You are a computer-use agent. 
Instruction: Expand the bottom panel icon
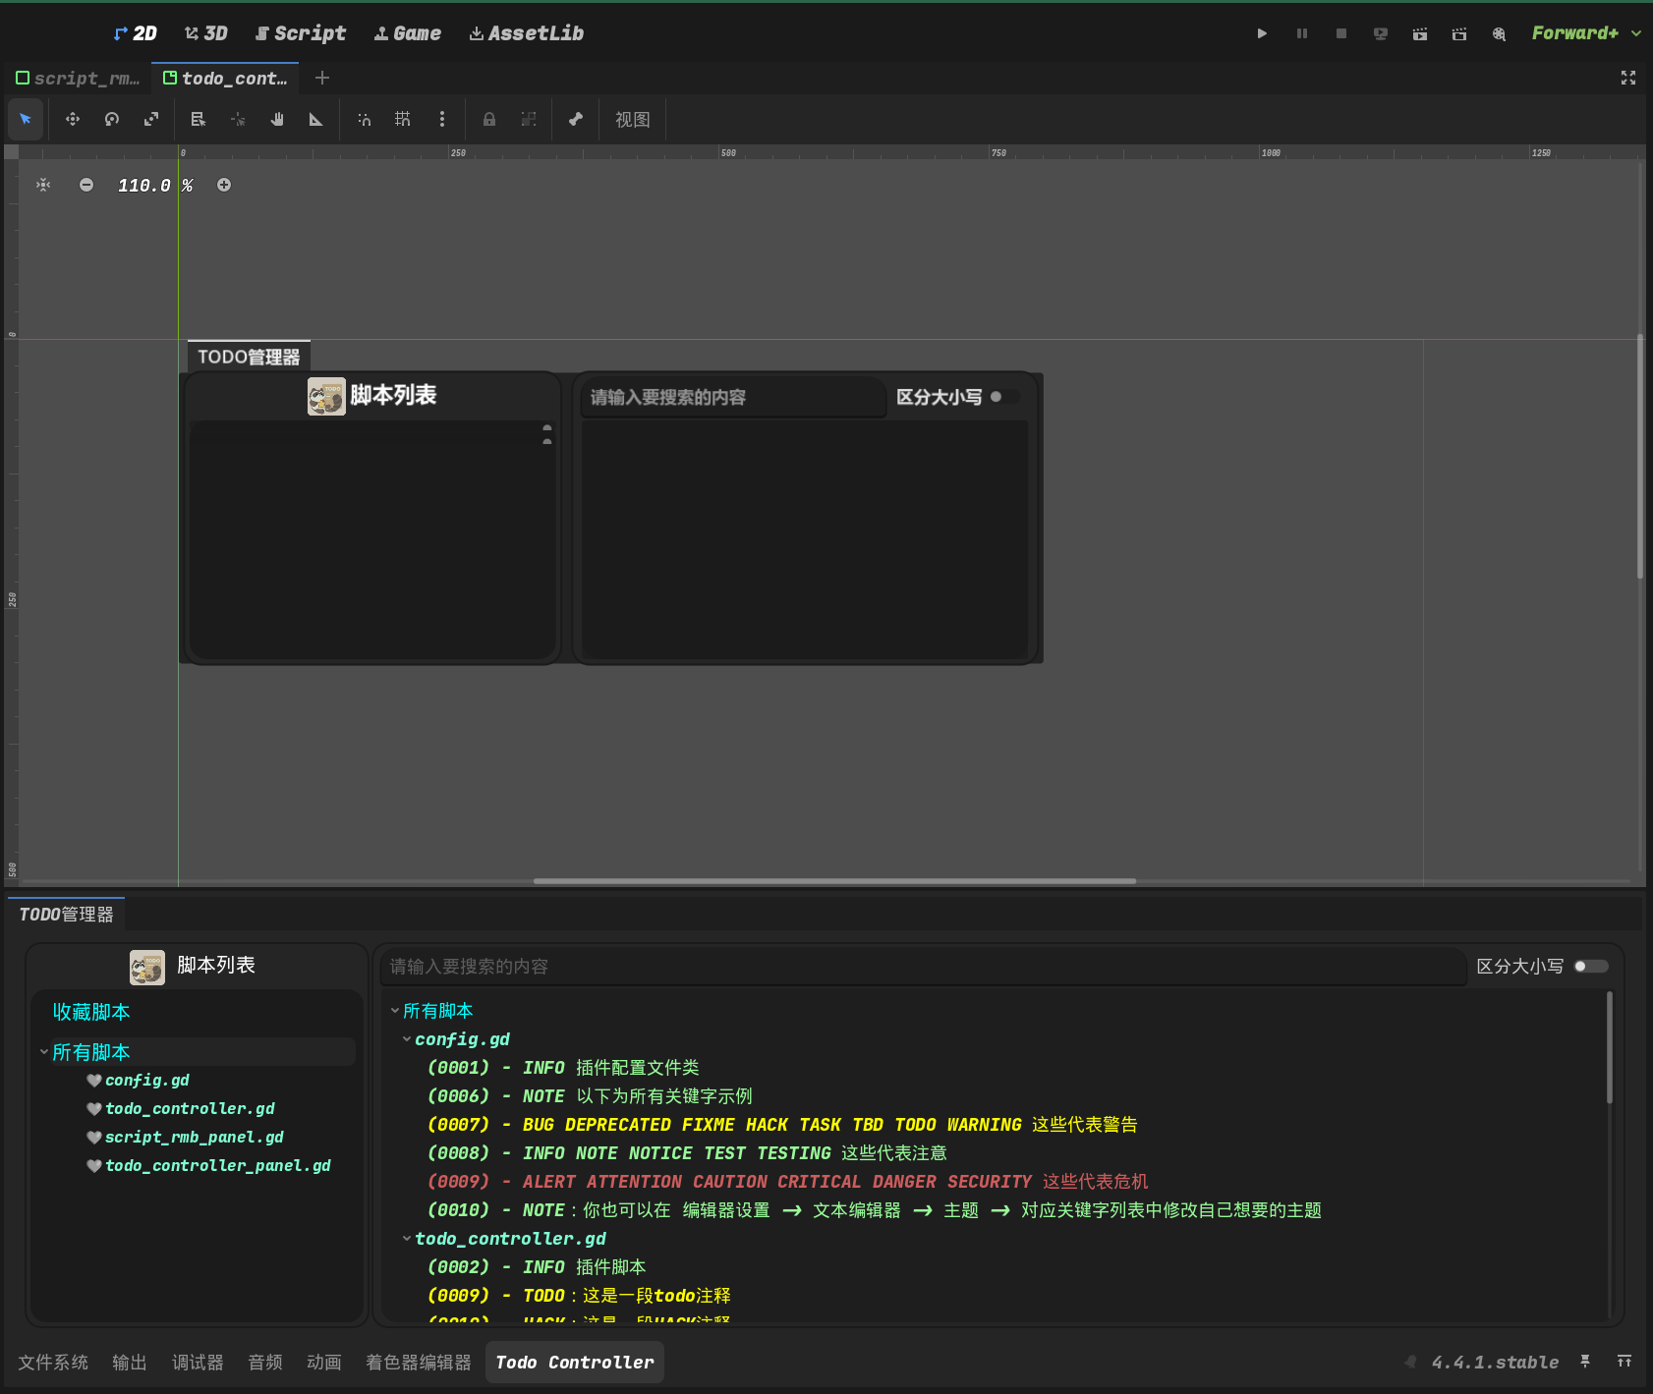[x=1624, y=1362]
